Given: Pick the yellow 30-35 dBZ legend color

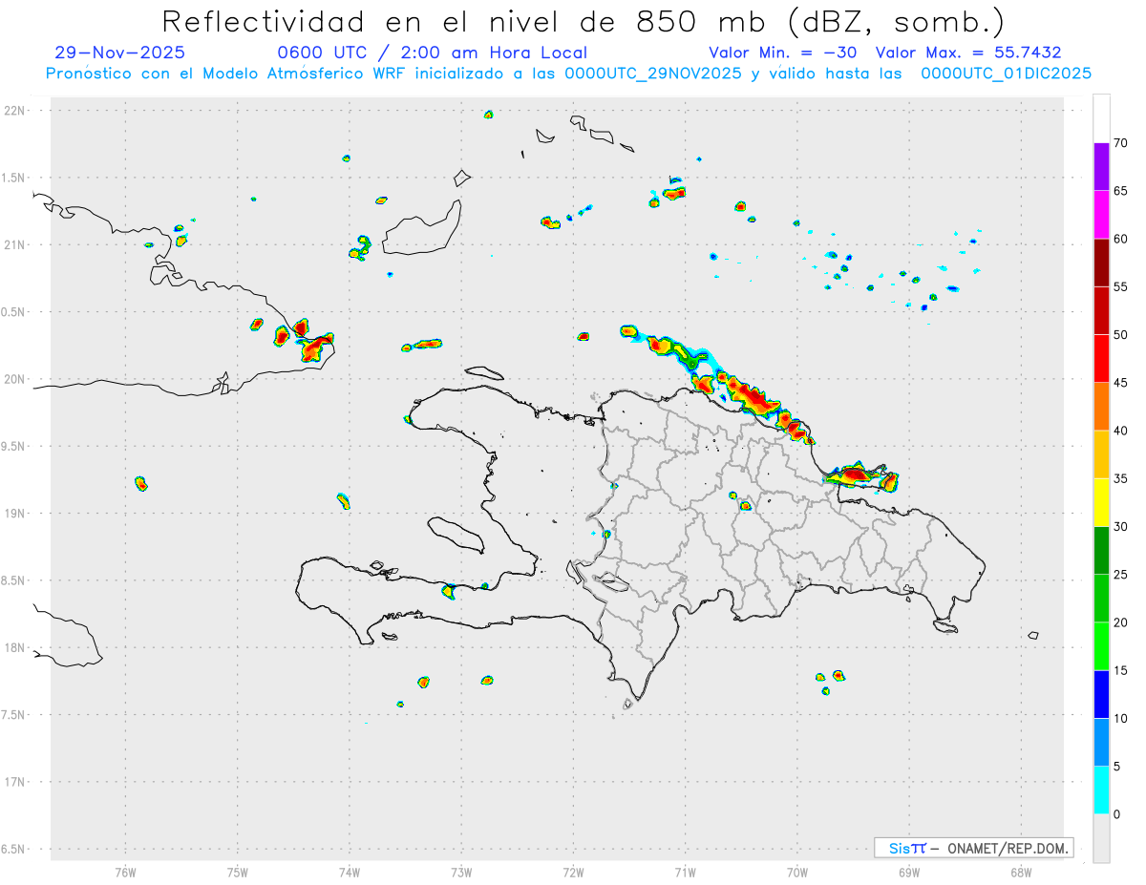Looking at the screenshot, I should [x=1101, y=502].
